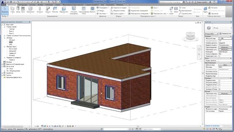
Task: Switch to the Manage (Управление) ribbon tab
Action: tap(110, 5)
